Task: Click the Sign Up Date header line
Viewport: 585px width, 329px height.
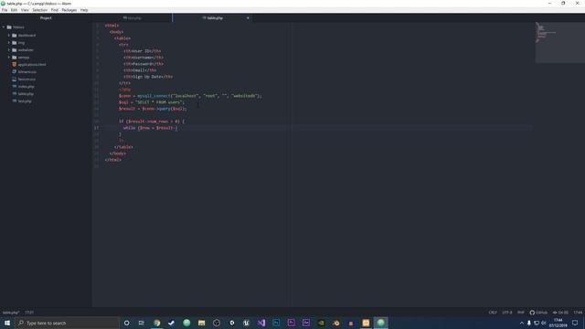Action: pos(148,77)
